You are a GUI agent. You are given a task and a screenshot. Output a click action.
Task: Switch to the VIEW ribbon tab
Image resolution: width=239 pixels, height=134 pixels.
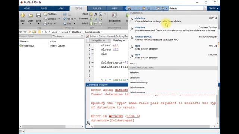[x=115, y=9]
